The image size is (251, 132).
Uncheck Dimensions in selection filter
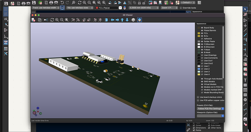[194, 128]
